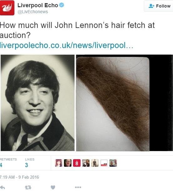Image resolution: width=173 pixels, height=195 pixels.
Task: Open the Liverpool Echo display name
Action: point(38,5)
